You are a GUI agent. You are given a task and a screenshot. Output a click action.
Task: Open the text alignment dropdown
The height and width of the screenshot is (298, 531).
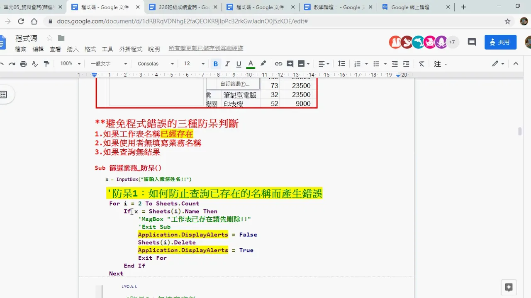pos(324,64)
